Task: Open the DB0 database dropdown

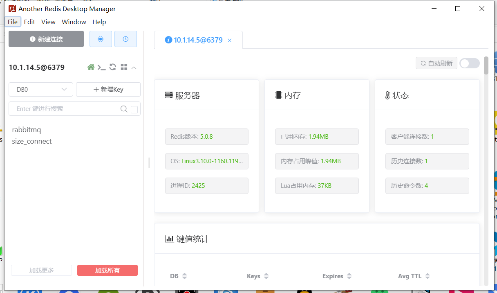Action: [x=41, y=89]
